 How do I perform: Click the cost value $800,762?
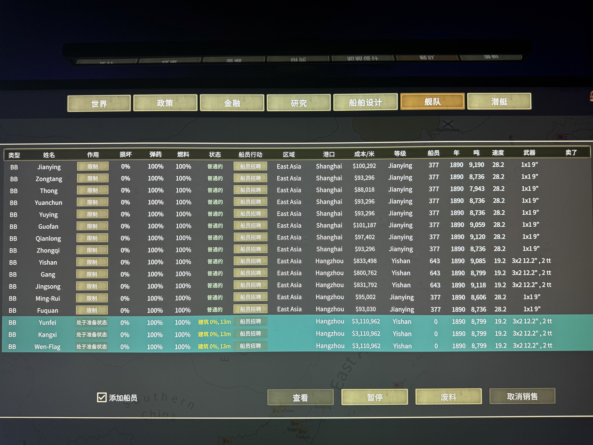365,273
